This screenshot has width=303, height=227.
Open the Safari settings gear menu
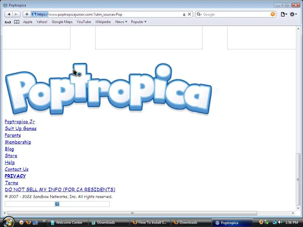tap(293, 14)
